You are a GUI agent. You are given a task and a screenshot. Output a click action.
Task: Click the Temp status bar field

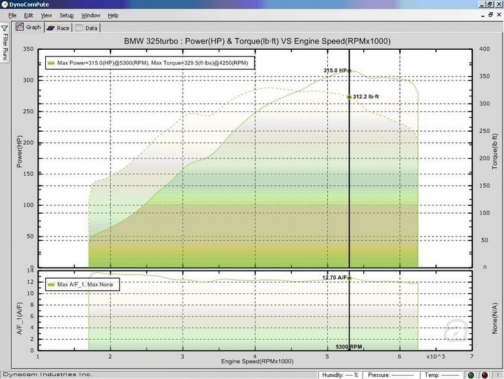tap(442, 375)
